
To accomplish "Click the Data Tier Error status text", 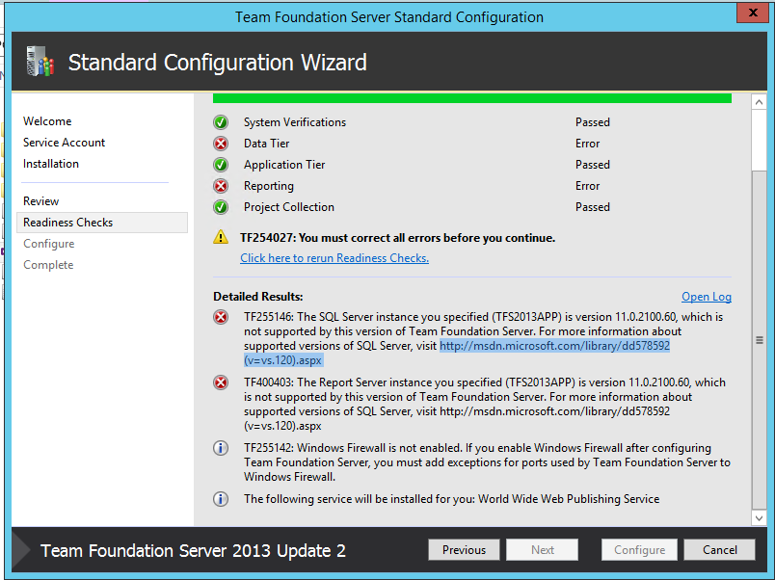I will pos(587,144).
